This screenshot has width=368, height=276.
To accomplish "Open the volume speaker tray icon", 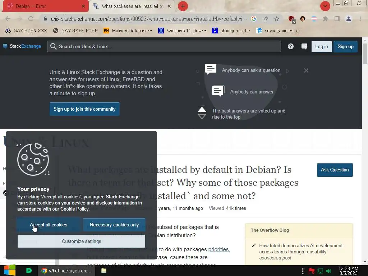I will point(328,271).
